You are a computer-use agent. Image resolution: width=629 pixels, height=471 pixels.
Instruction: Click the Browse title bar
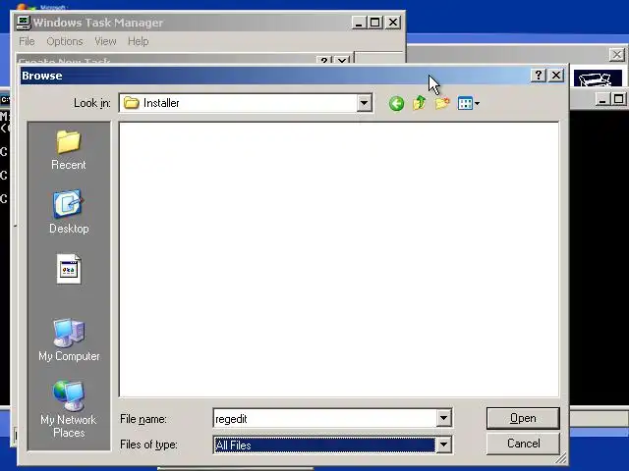coord(275,76)
